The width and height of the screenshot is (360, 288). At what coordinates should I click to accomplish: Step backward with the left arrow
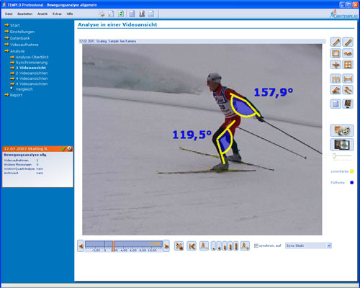(81, 246)
